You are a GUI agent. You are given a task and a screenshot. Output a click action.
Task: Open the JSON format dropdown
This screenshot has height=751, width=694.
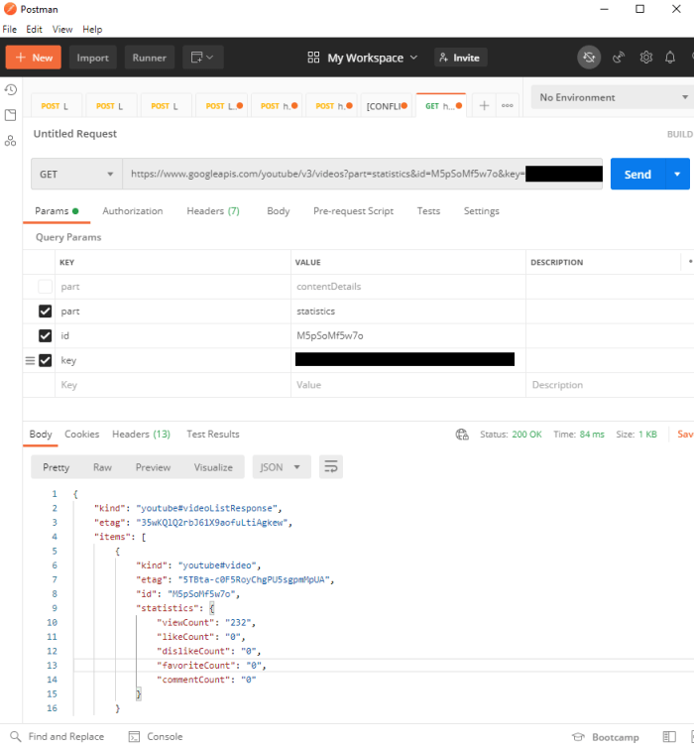(283, 466)
